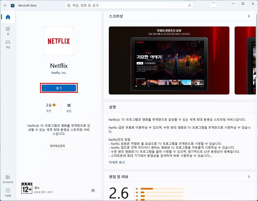Click the 3-star rating bar
This screenshot has width=258, height=201.
pyautogui.click(x=162, y=196)
